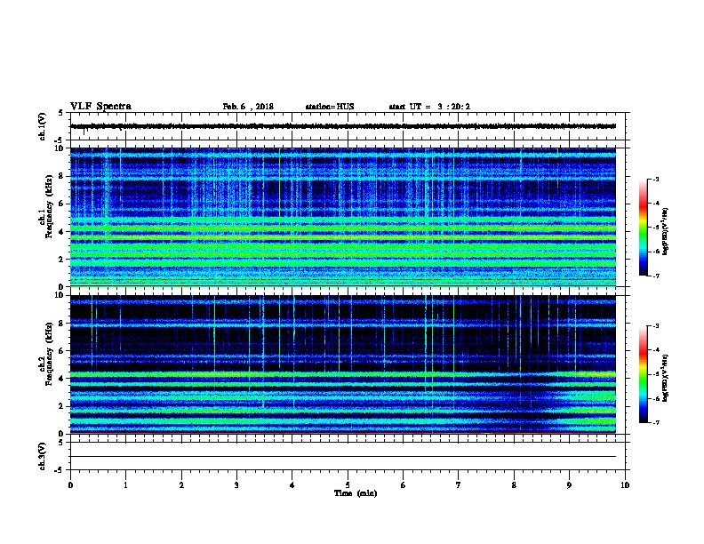Click inside the ch.1 spectrogram panel
This screenshot has width=704, height=544.
343,217
